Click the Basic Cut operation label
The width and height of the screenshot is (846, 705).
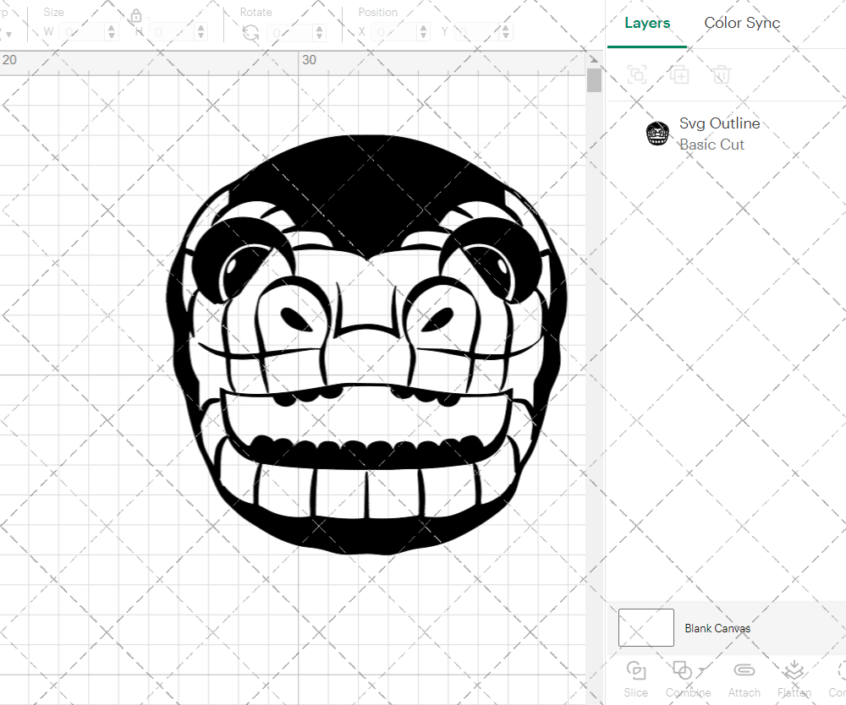click(711, 145)
